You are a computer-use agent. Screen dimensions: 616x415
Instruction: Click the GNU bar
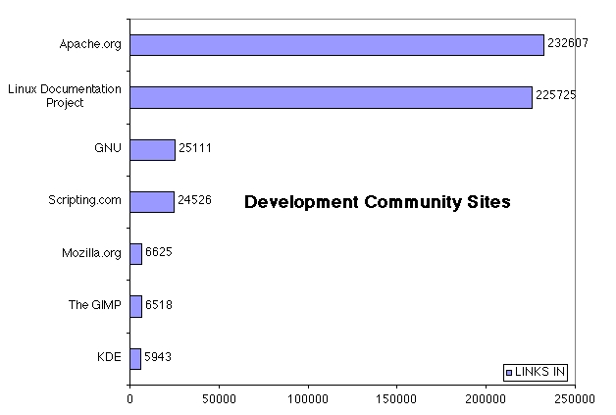pos(152,149)
